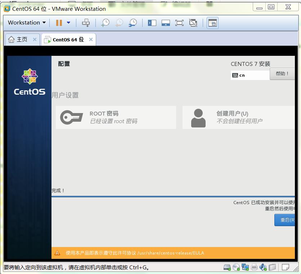The image size is (301, 274).
Task: Click the 重启 reboot button
Action: tap(285, 220)
